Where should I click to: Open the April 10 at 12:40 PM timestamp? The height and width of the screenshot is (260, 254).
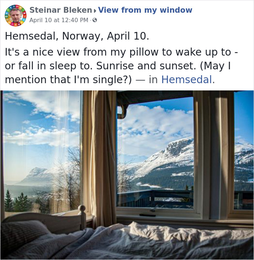[59, 20]
